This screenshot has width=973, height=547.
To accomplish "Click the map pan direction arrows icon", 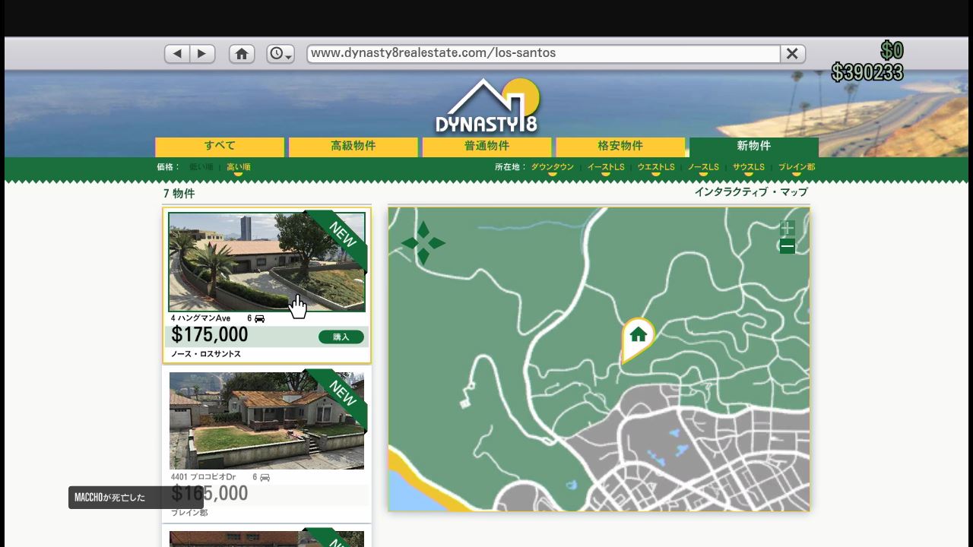I will coord(423,243).
